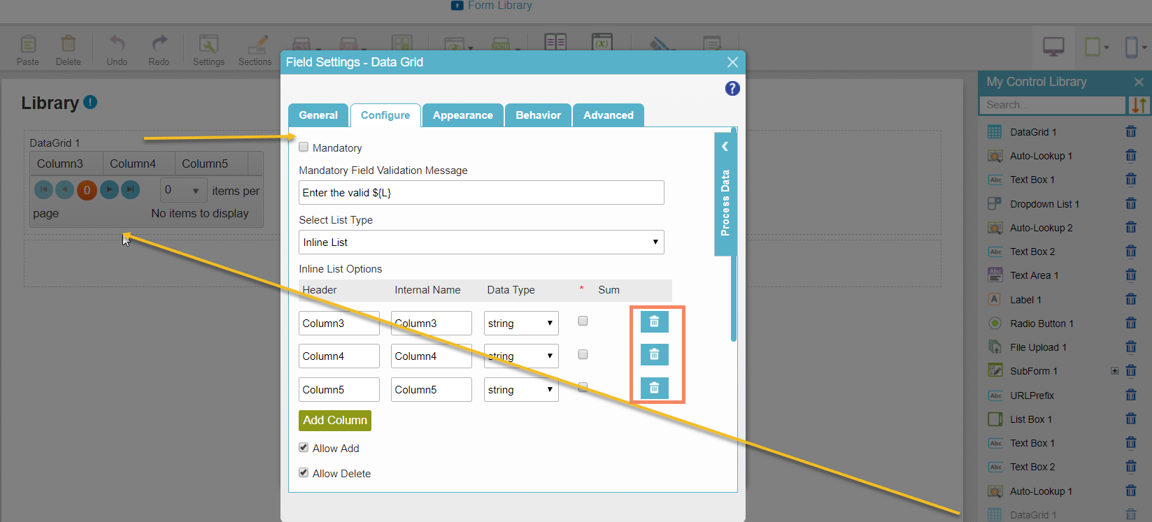Image resolution: width=1152 pixels, height=522 pixels.
Task: Delete the Column3 row with trash icon
Action: (x=654, y=321)
